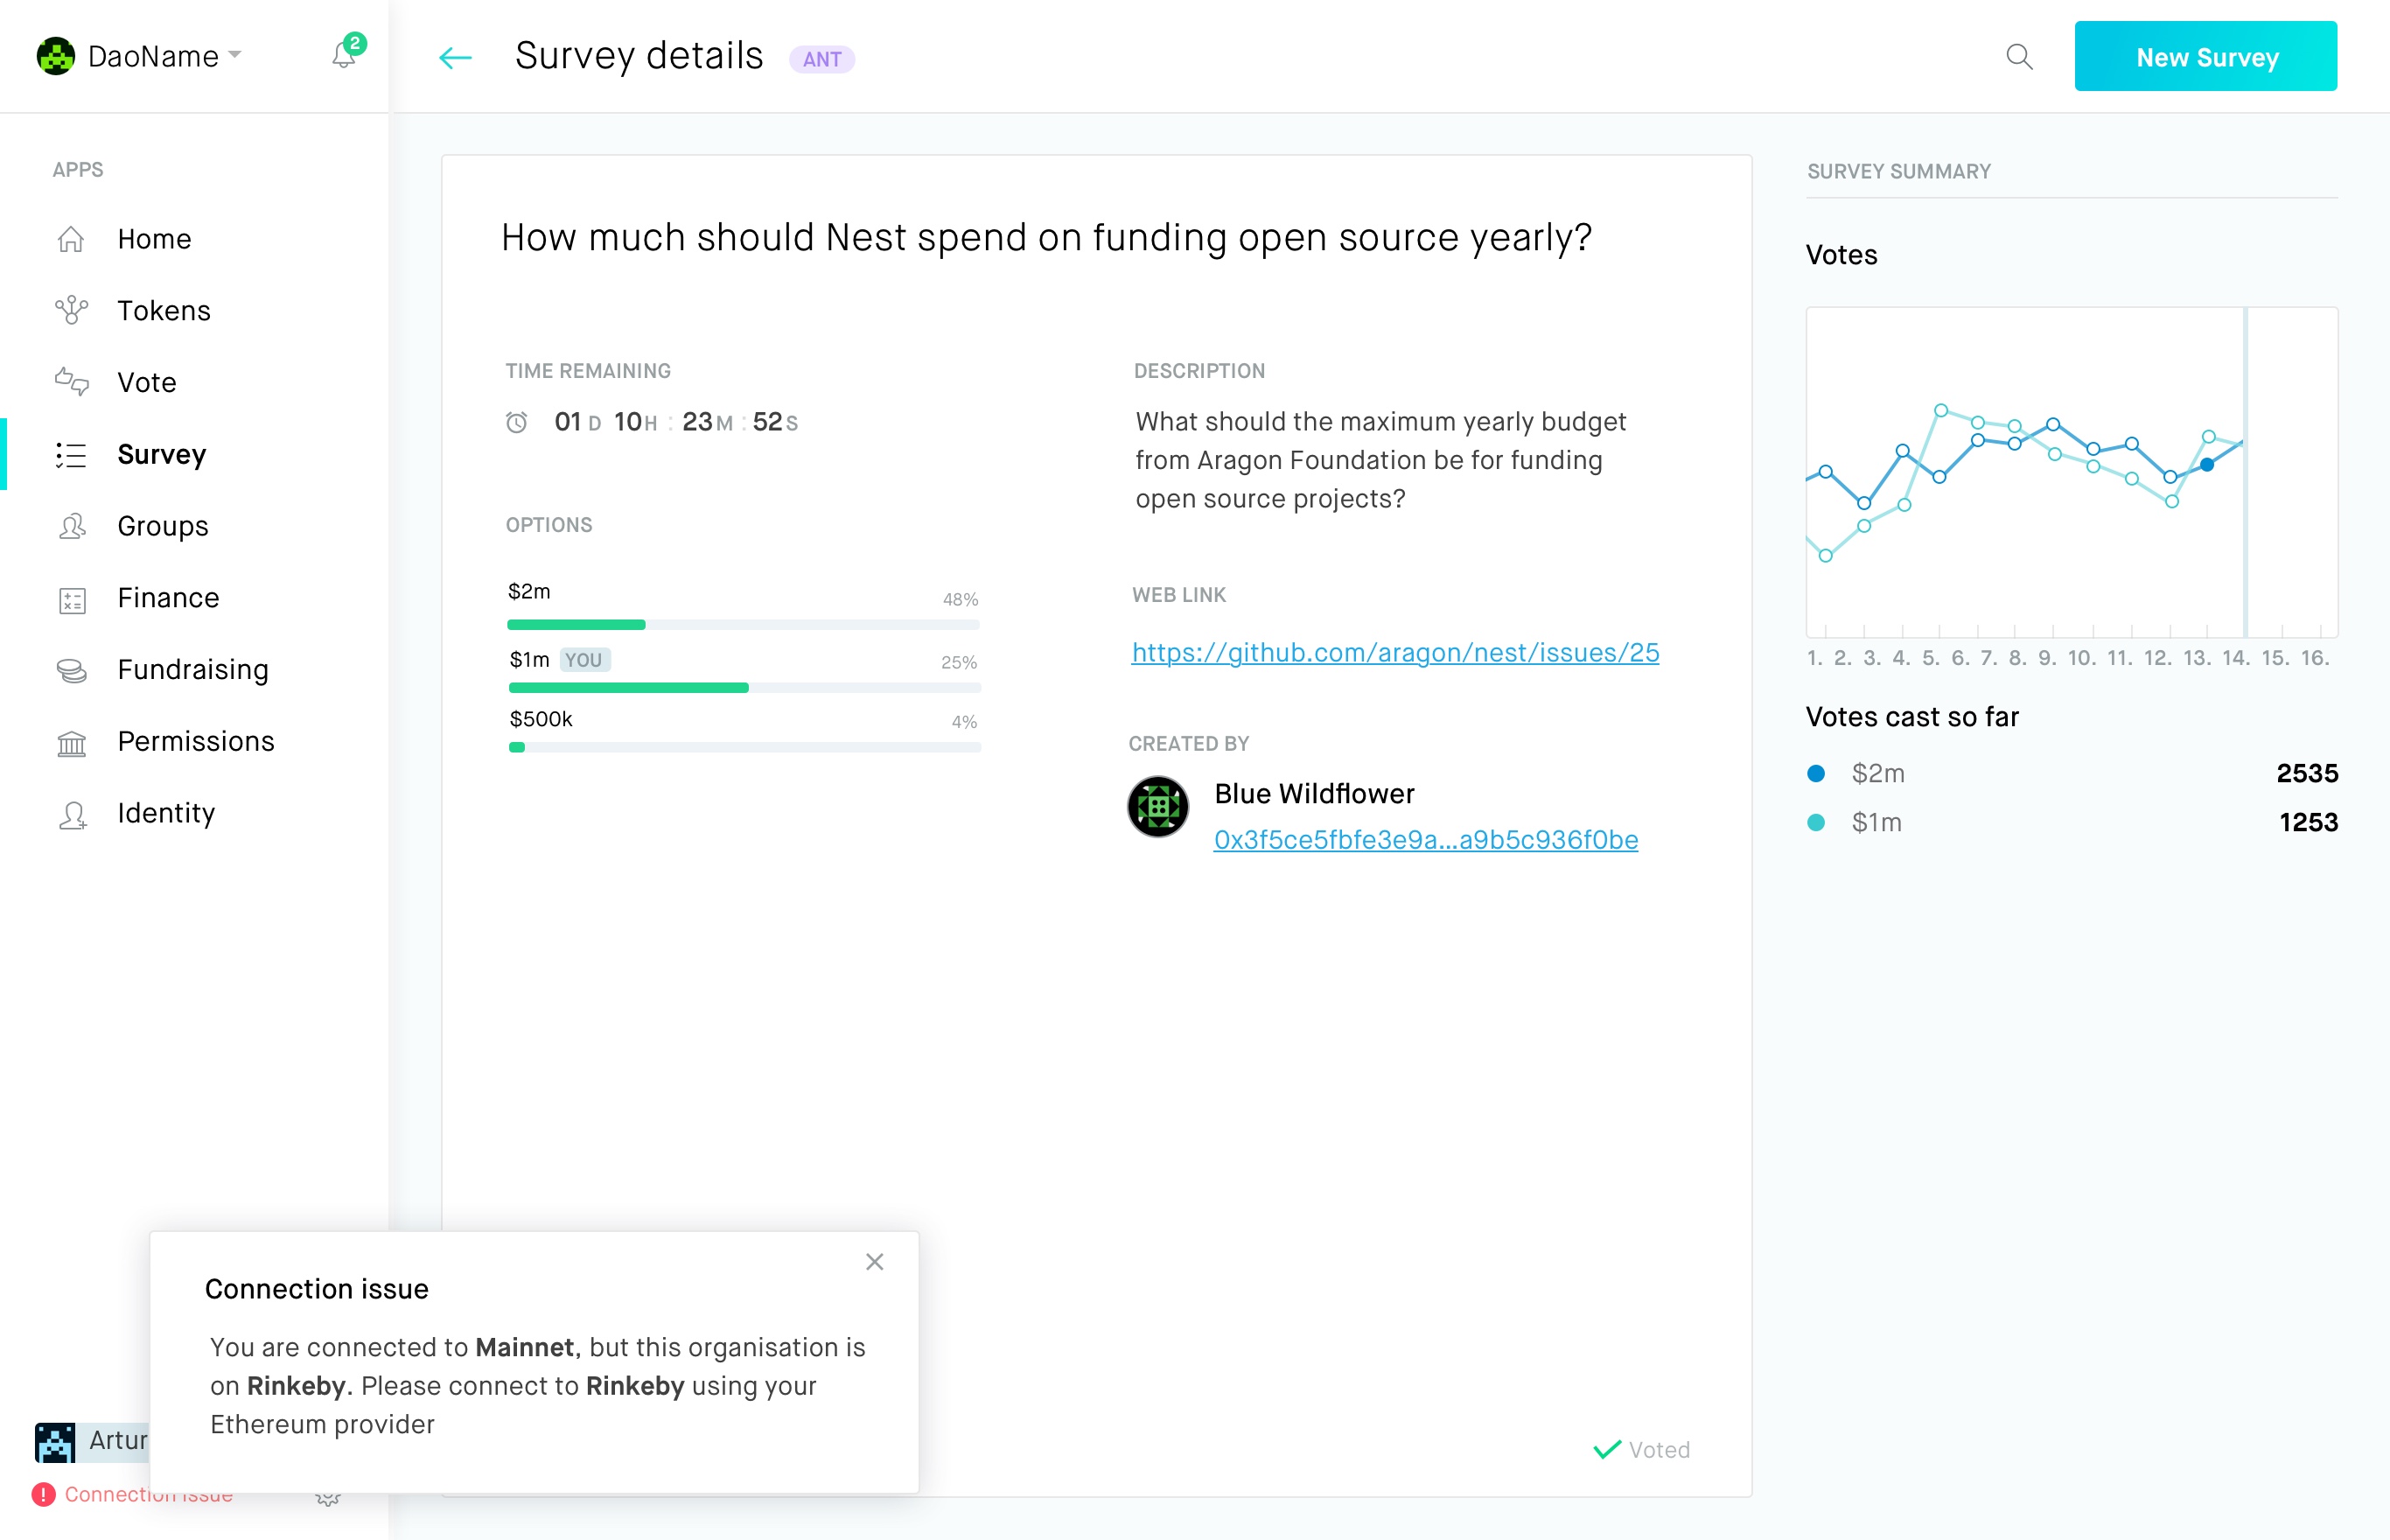Go back using the left arrow
The height and width of the screenshot is (1540, 2390).
[x=455, y=57]
